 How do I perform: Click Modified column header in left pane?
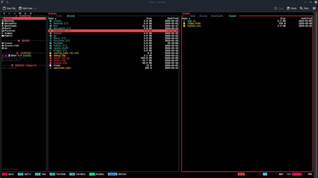click(173, 18)
